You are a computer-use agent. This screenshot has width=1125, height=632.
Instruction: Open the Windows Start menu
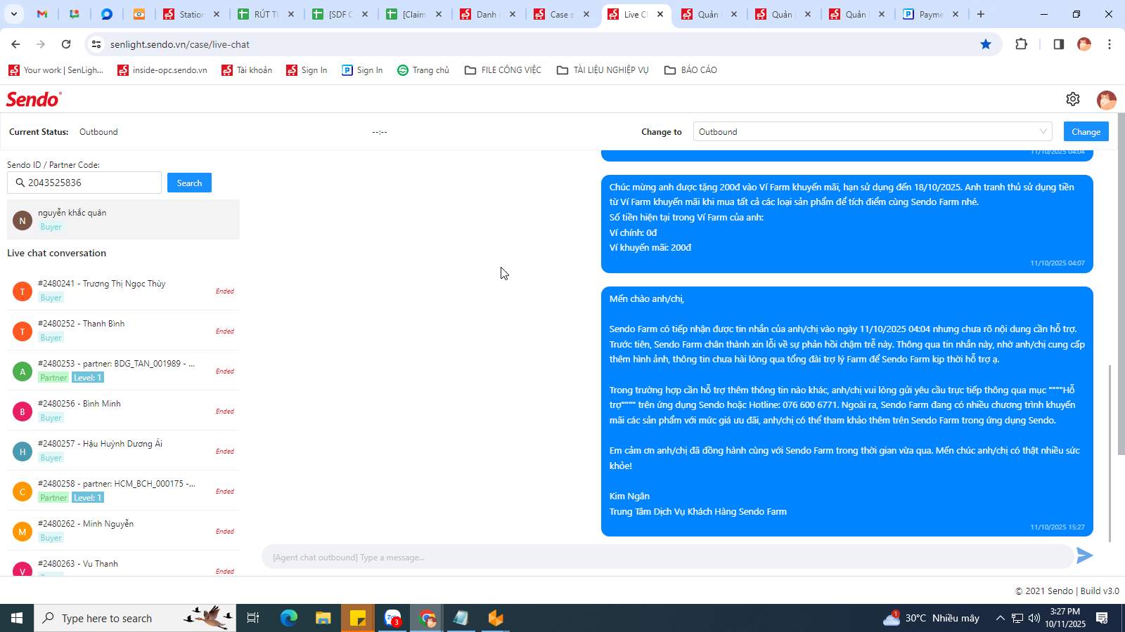click(17, 618)
